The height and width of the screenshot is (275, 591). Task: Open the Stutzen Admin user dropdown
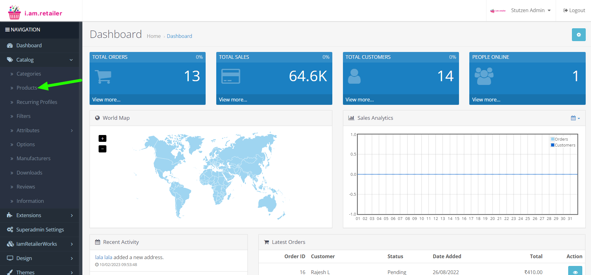pyautogui.click(x=531, y=11)
